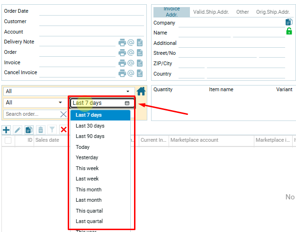The image size is (296, 232).
Task: Clear search with the X button
Action: point(63,114)
